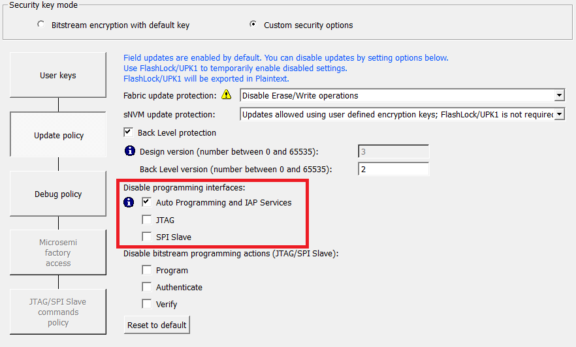The image size is (576, 347).
Task: Tick the Verify checkbox
Action: click(147, 304)
